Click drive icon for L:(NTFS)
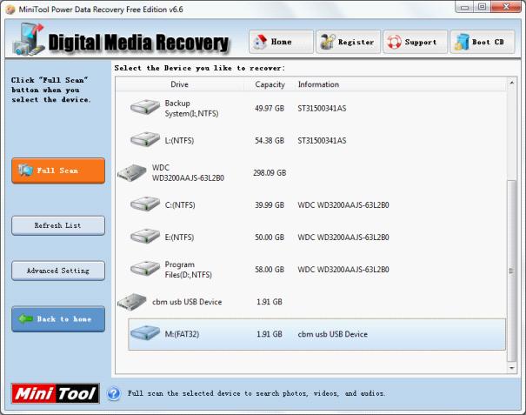The width and height of the screenshot is (526, 415). (x=145, y=140)
